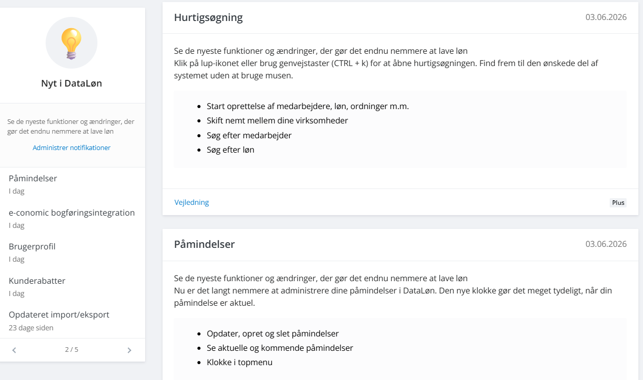643x380 pixels.
Task: Click the Plus badge on Hurtigsøgning card
Action: [x=618, y=203]
